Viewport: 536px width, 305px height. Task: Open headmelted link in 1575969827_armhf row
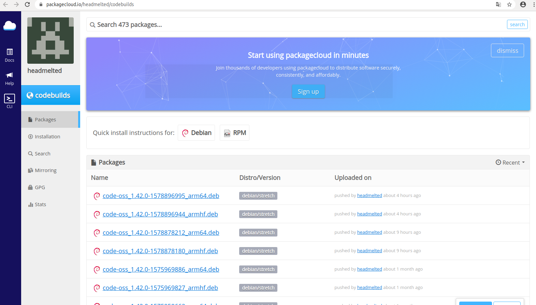point(370,288)
